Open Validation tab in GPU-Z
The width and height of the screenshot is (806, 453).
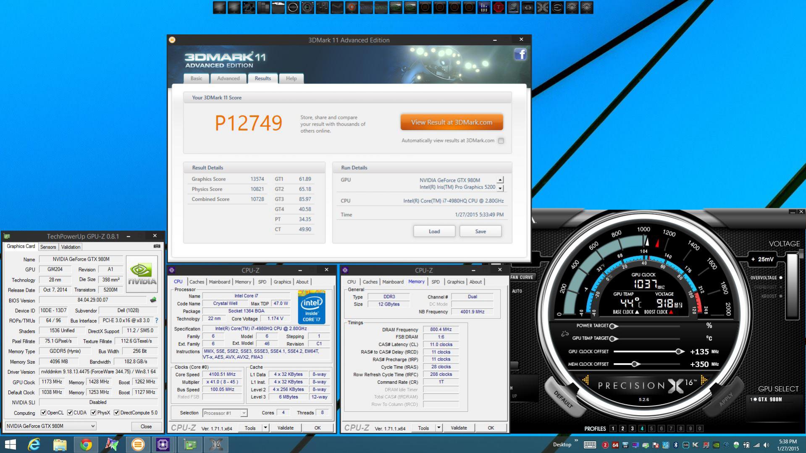click(x=71, y=247)
